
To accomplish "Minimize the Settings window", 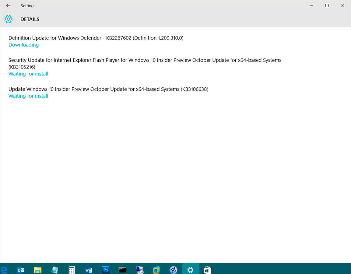I will (311, 5).
